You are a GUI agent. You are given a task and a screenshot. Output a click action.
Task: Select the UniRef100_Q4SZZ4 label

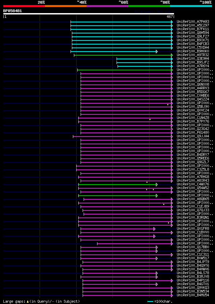(x=193, y=99)
